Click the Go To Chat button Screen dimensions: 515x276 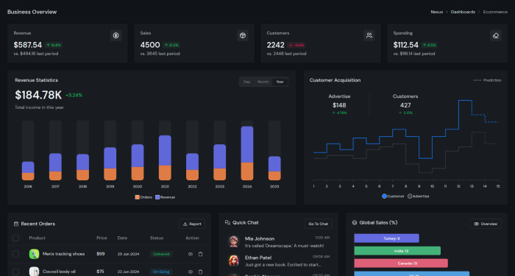tap(319, 224)
